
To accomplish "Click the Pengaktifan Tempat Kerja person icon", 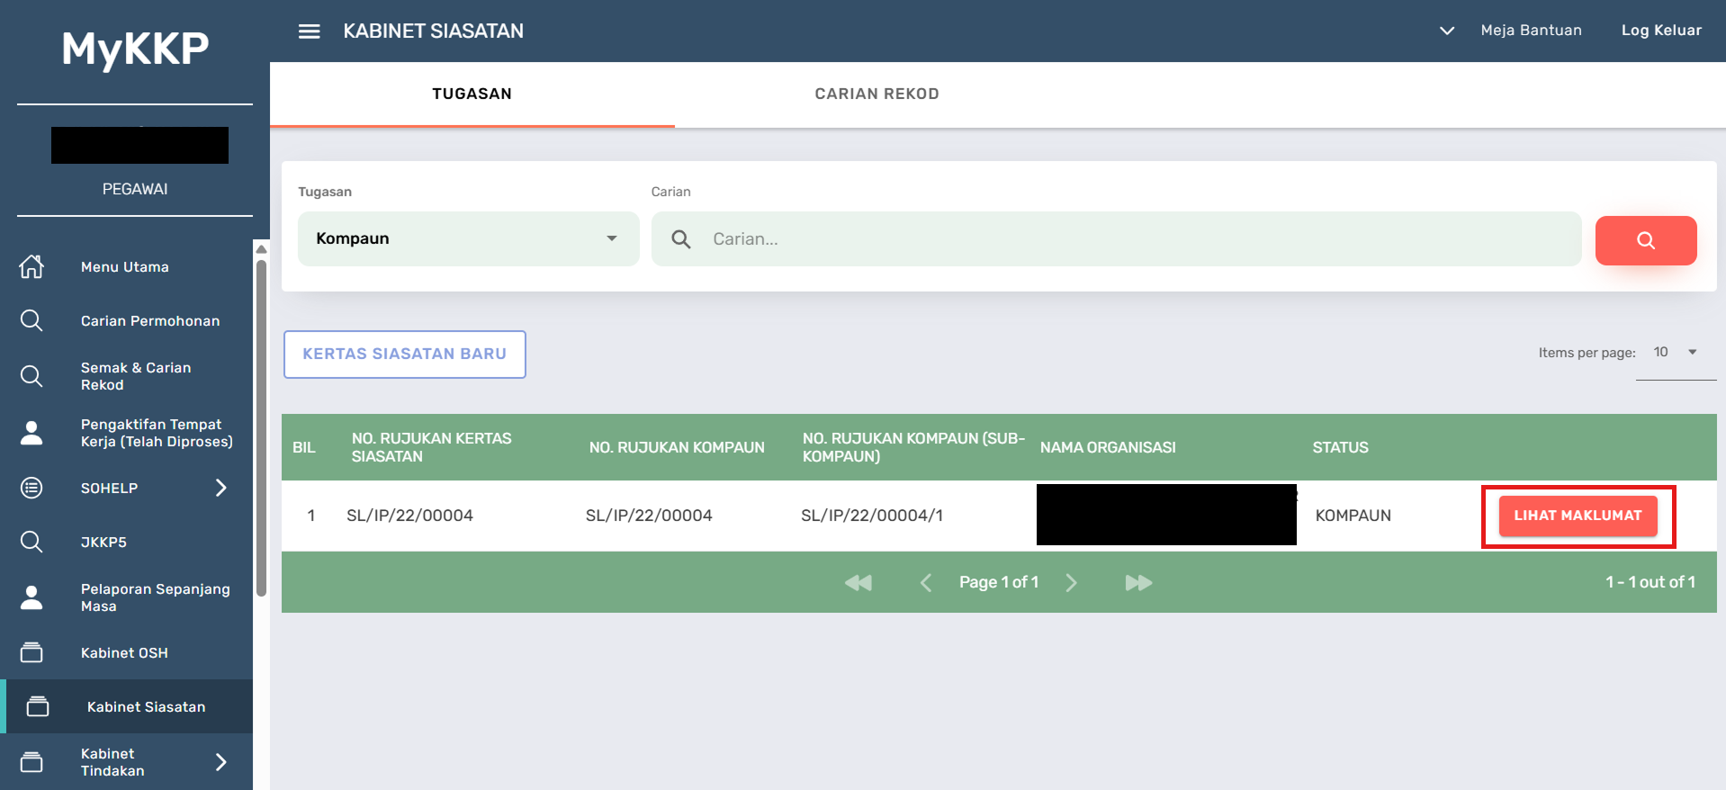I will point(31,433).
